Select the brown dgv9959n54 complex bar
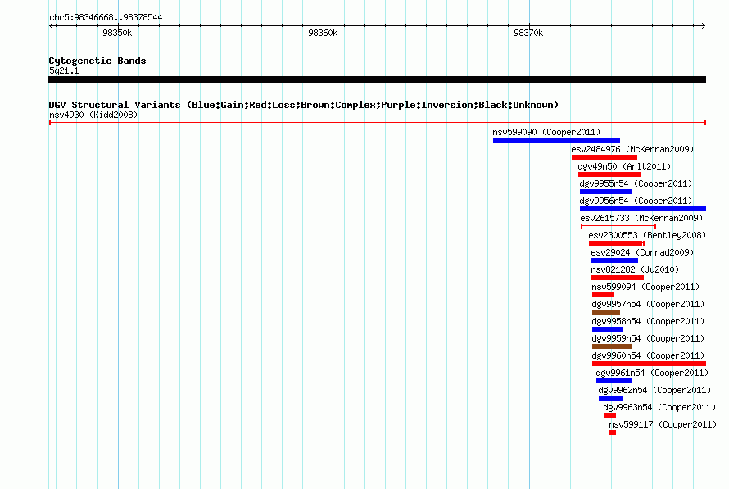 612,346
